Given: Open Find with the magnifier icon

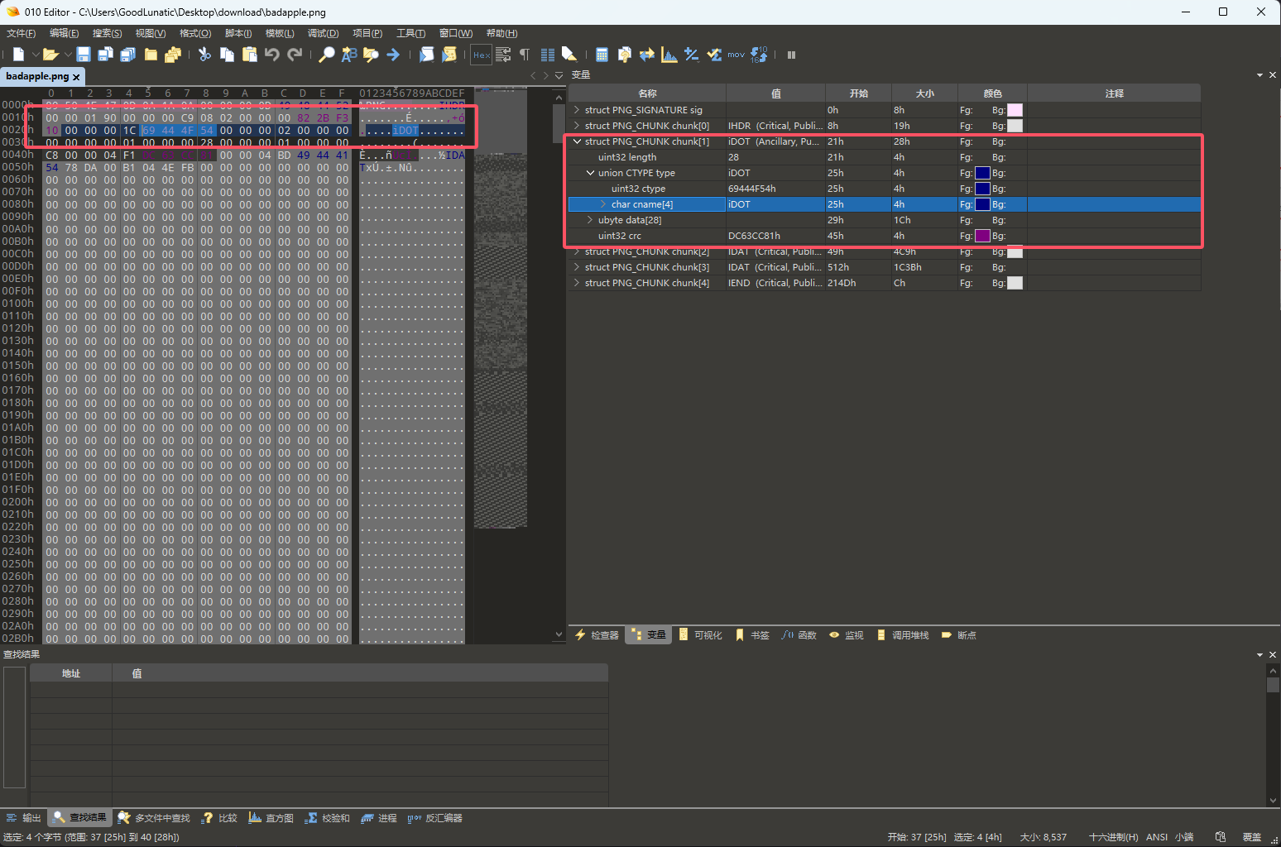Looking at the screenshot, I should pyautogui.click(x=327, y=55).
